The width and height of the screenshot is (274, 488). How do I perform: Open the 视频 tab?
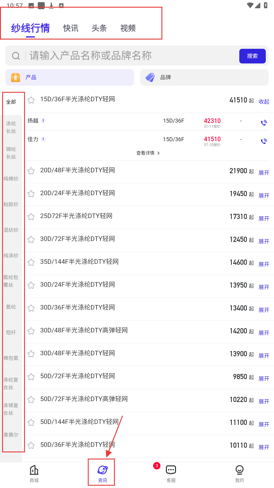(128, 28)
